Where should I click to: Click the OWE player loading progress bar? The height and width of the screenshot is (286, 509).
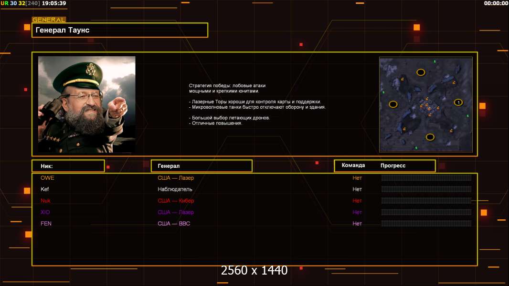pos(426,178)
